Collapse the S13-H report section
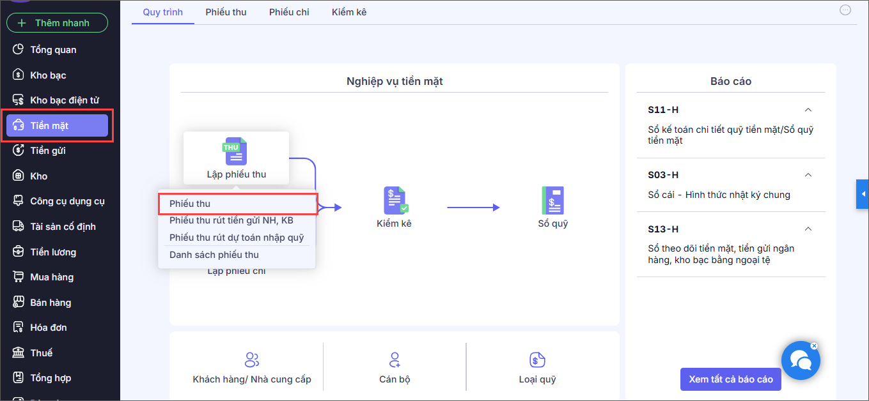869x401 pixels. pyautogui.click(x=808, y=229)
